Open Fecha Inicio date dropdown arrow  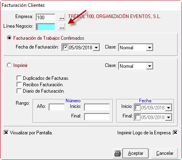click(168, 108)
